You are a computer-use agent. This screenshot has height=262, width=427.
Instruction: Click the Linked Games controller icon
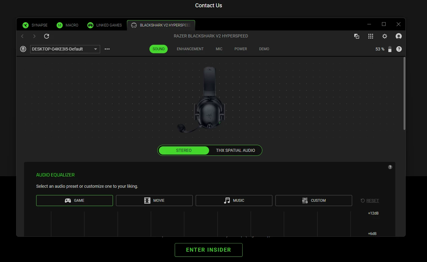click(x=90, y=25)
